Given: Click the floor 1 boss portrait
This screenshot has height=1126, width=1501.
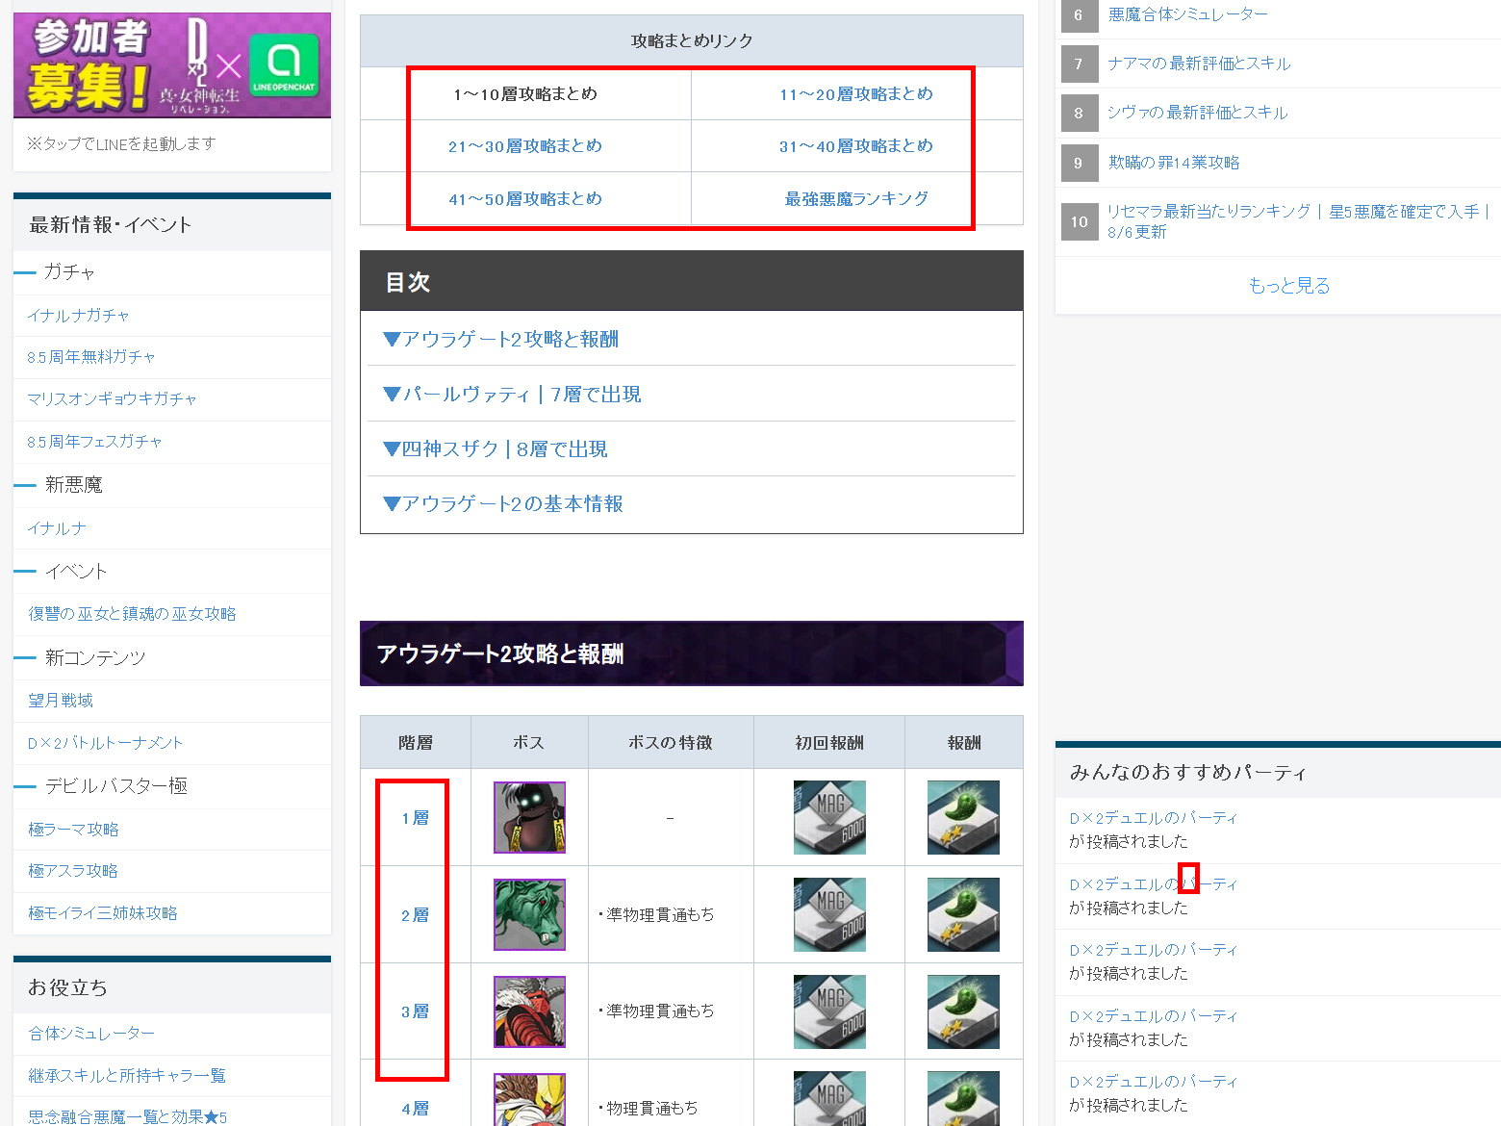Looking at the screenshot, I should tap(529, 817).
